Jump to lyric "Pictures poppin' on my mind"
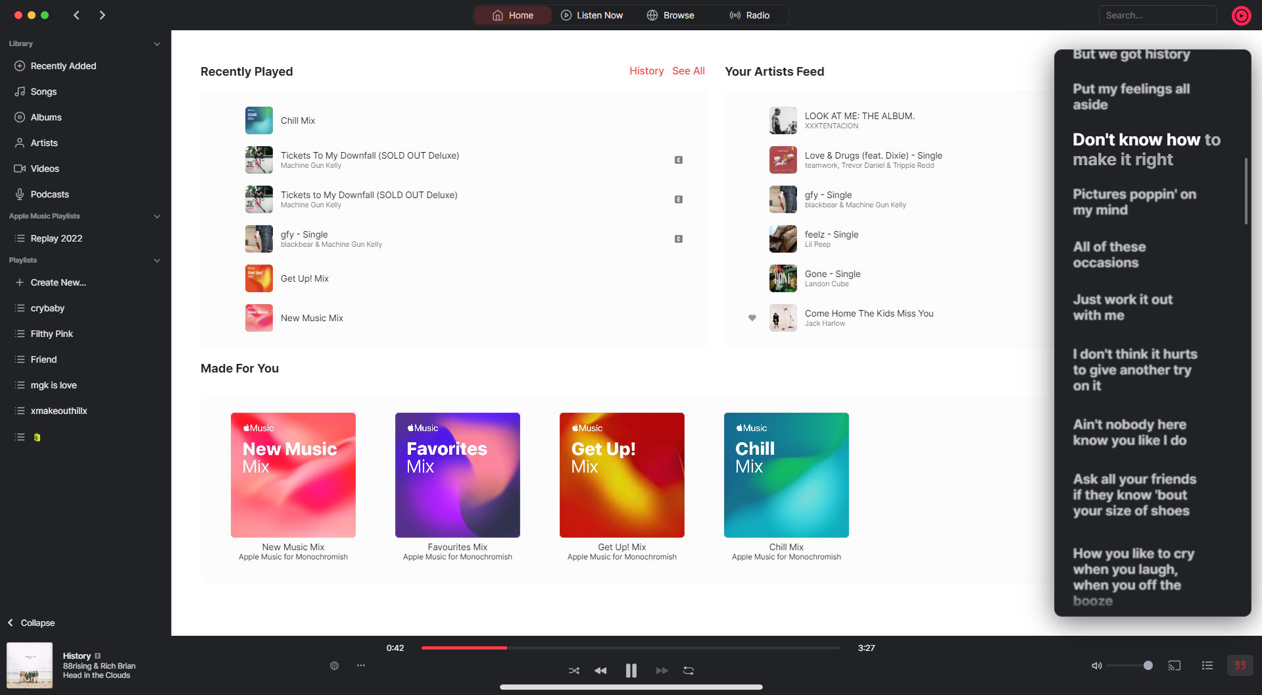The image size is (1262, 695). pos(1134,202)
